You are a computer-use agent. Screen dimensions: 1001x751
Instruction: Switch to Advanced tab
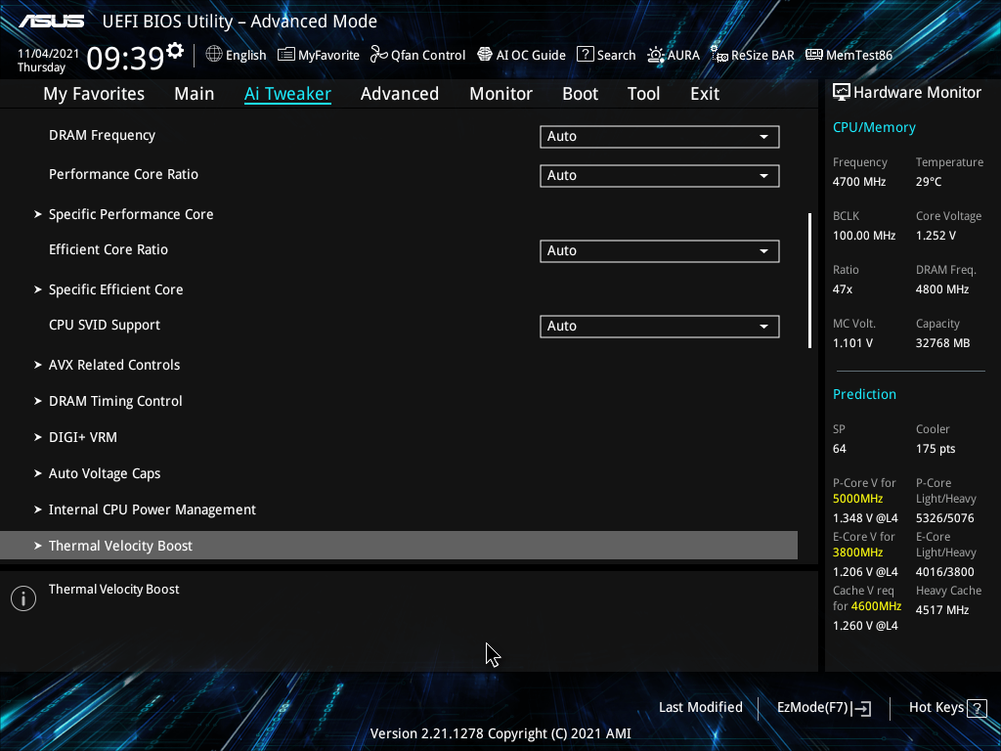click(400, 94)
